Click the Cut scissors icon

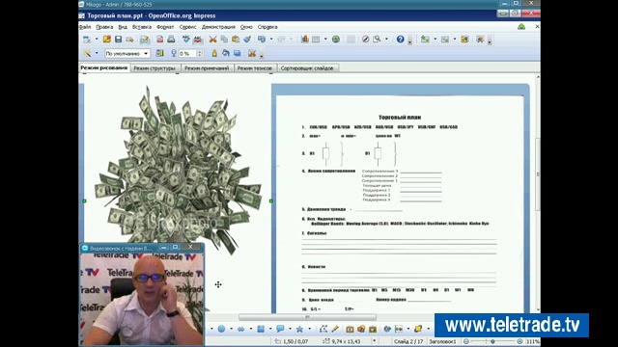pos(212,39)
